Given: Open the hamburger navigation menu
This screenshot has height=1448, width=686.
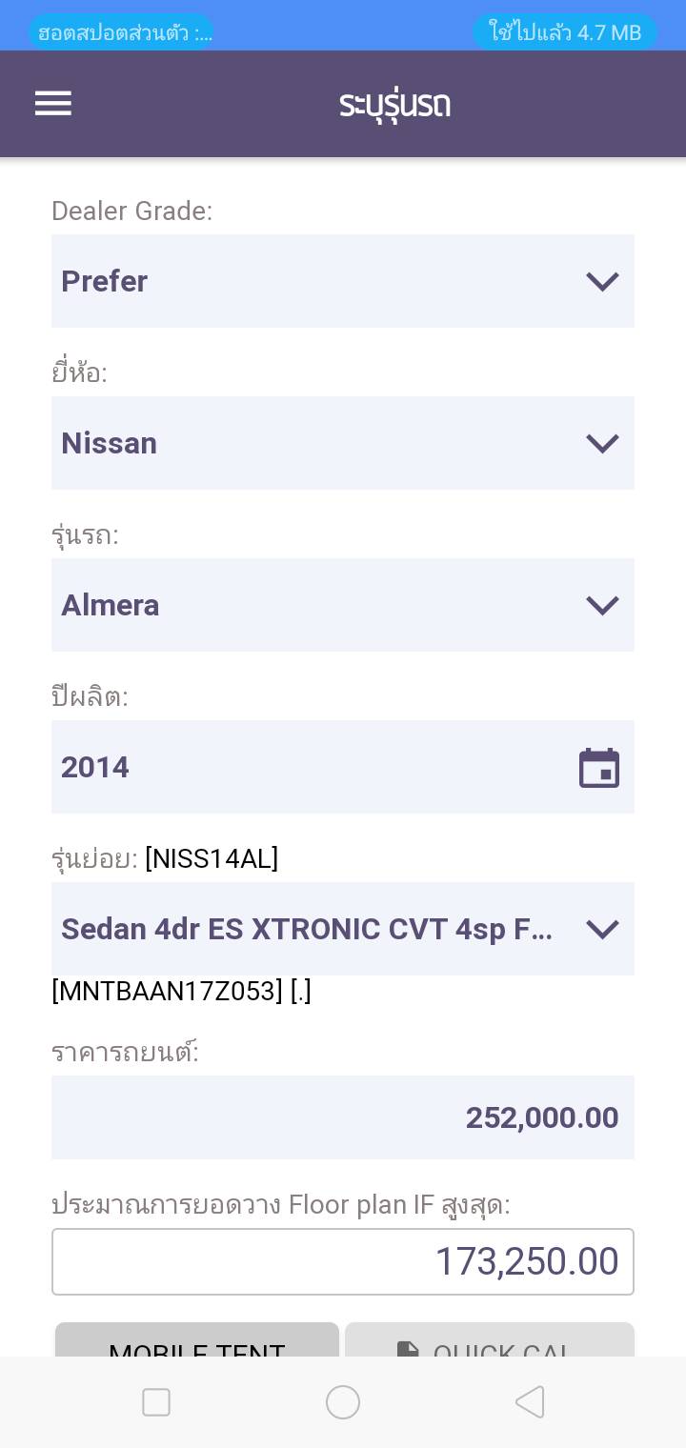Looking at the screenshot, I should coord(53,104).
